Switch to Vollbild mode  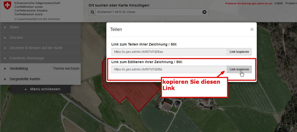coord(278,4)
